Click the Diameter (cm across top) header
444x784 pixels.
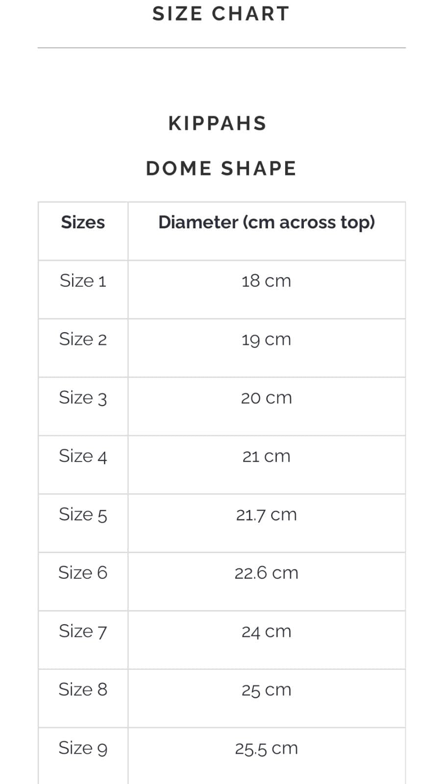[x=266, y=222]
